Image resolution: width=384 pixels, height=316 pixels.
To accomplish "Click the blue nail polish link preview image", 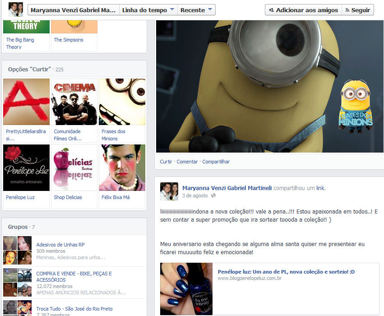I will tap(186, 289).
